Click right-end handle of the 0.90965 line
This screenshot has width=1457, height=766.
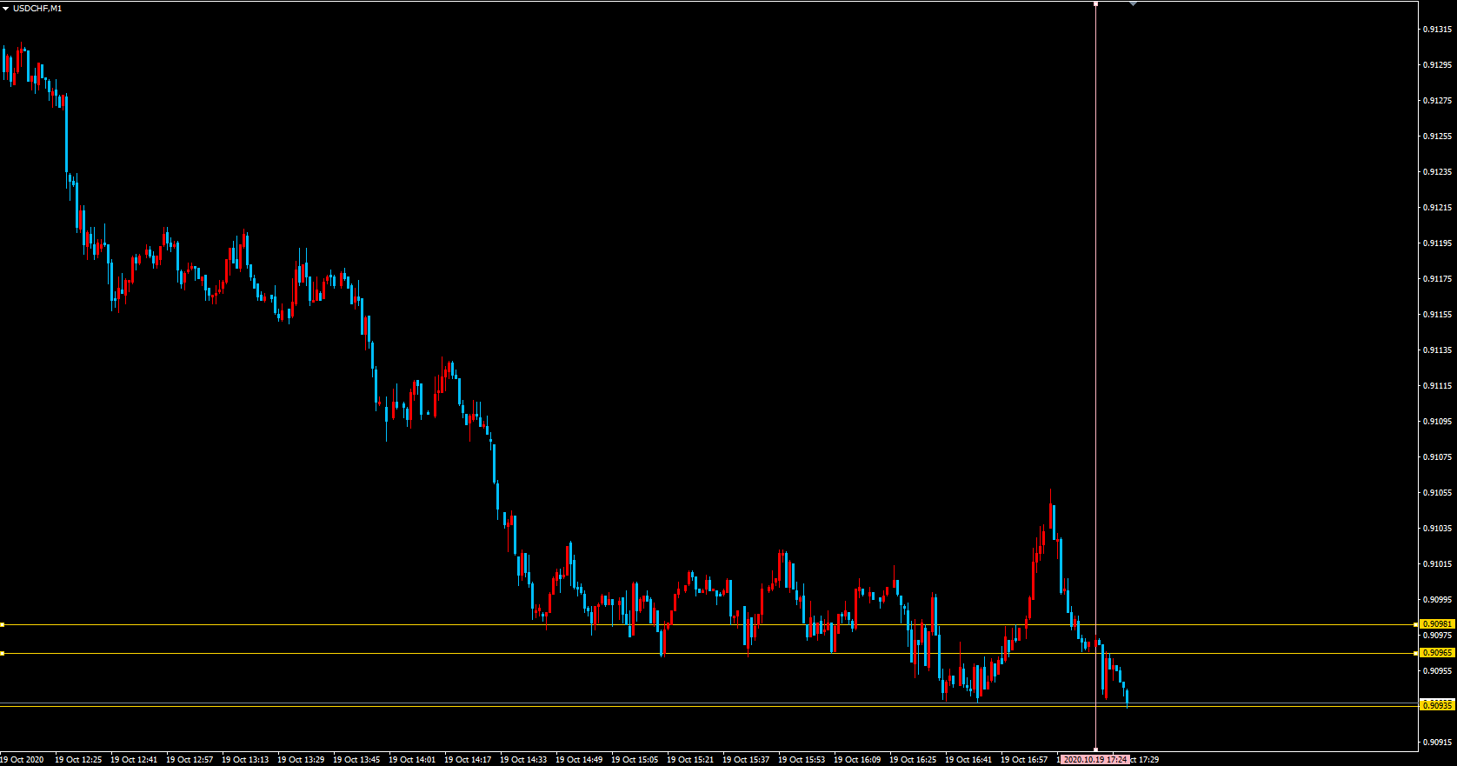1416,653
